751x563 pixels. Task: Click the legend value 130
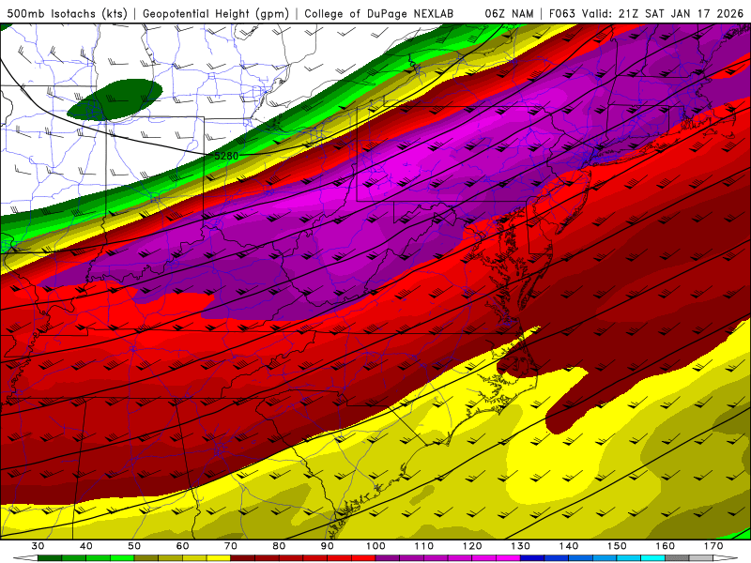[x=521, y=546]
